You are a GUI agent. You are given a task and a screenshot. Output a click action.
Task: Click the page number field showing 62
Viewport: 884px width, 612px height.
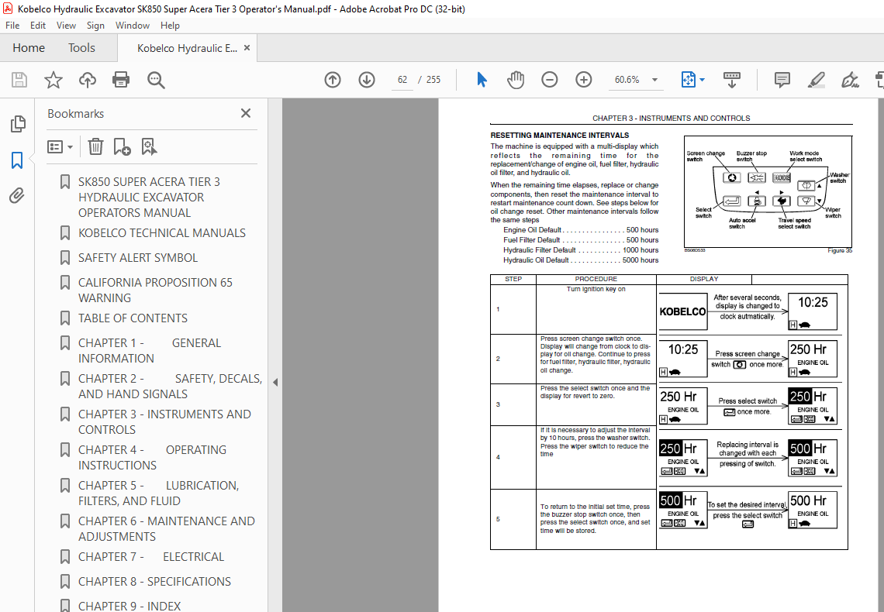pyautogui.click(x=402, y=80)
